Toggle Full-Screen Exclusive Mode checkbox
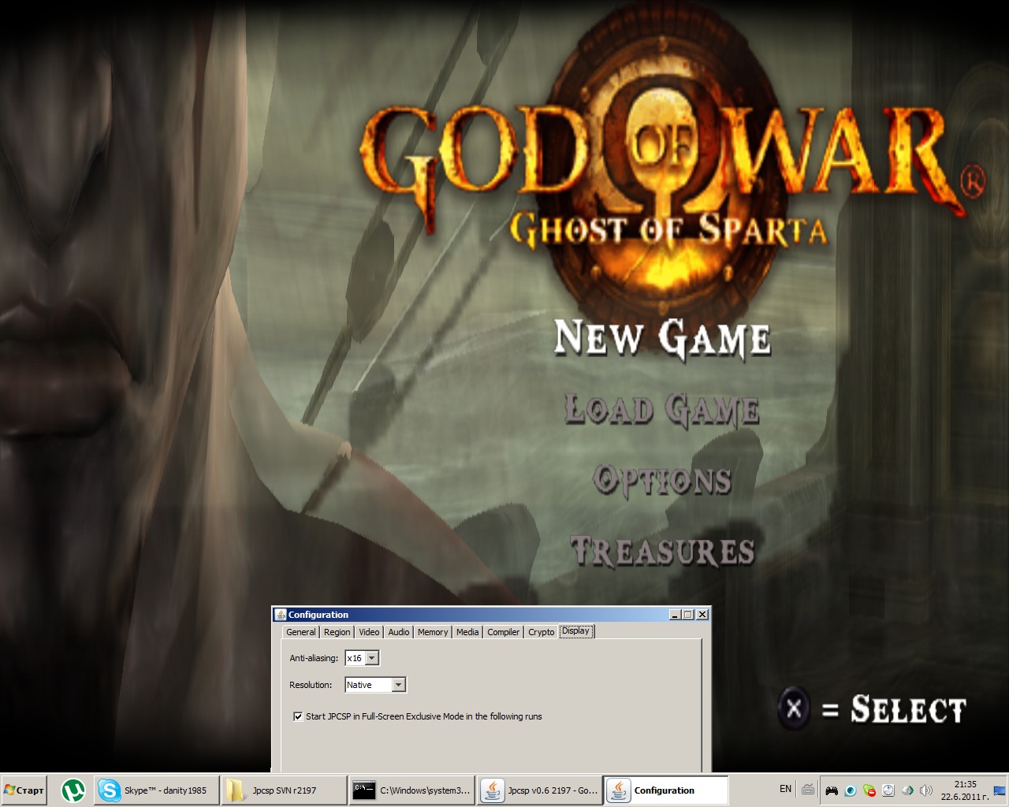 click(298, 716)
